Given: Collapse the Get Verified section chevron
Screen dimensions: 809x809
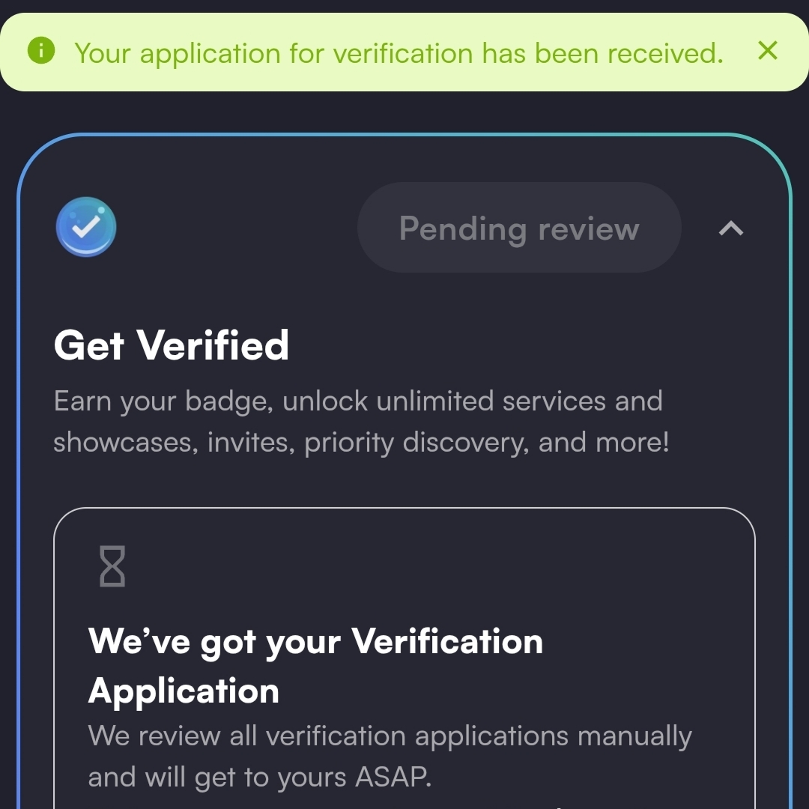Looking at the screenshot, I should tap(731, 228).
